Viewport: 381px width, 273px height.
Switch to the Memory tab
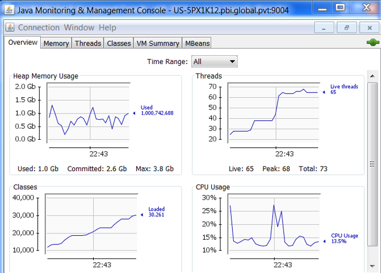(56, 43)
